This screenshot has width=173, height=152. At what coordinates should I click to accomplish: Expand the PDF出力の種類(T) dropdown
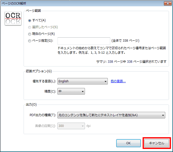point(111,115)
